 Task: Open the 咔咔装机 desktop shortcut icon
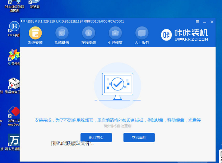(x=14, y=27)
